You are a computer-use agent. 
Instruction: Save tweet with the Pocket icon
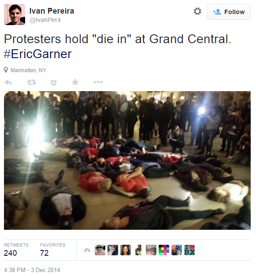pyautogui.click(x=53, y=83)
